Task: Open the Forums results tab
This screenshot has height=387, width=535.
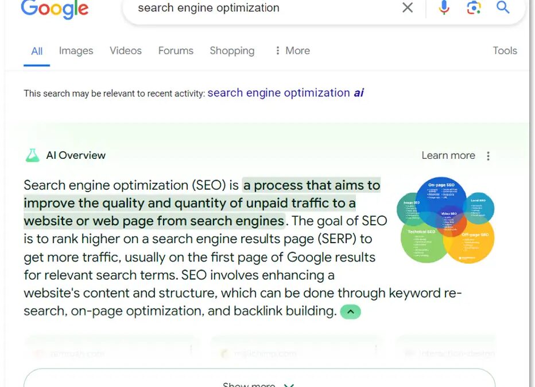Action: pyautogui.click(x=176, y=51)
